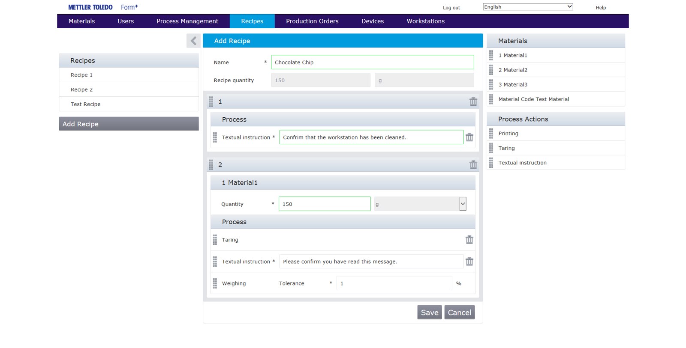686x348 pixels.
Task: Click the Weighing Tolerance field
Action: click(394, 283)
